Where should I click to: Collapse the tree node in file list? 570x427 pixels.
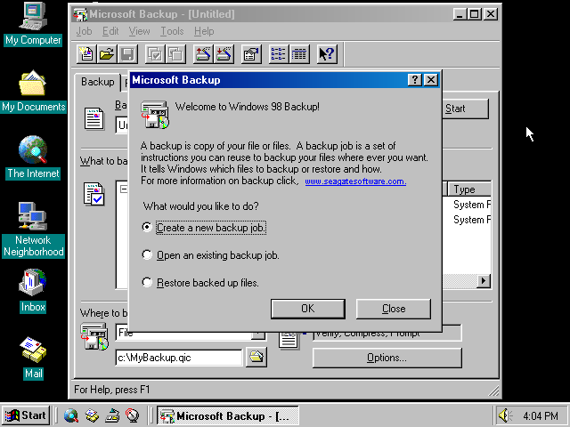(x=124, y=189)
